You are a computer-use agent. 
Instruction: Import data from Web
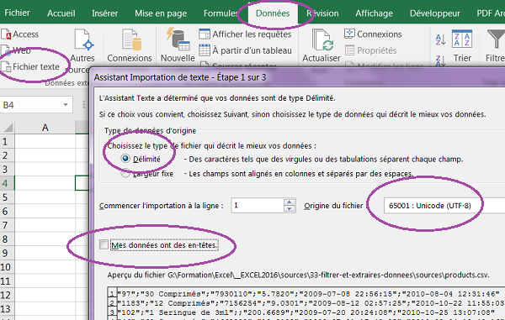(x=17, y=50)
